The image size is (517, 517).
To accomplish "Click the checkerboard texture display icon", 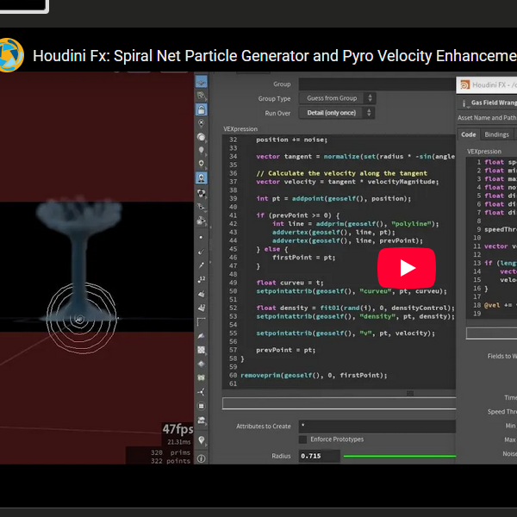I will point(201,350).
